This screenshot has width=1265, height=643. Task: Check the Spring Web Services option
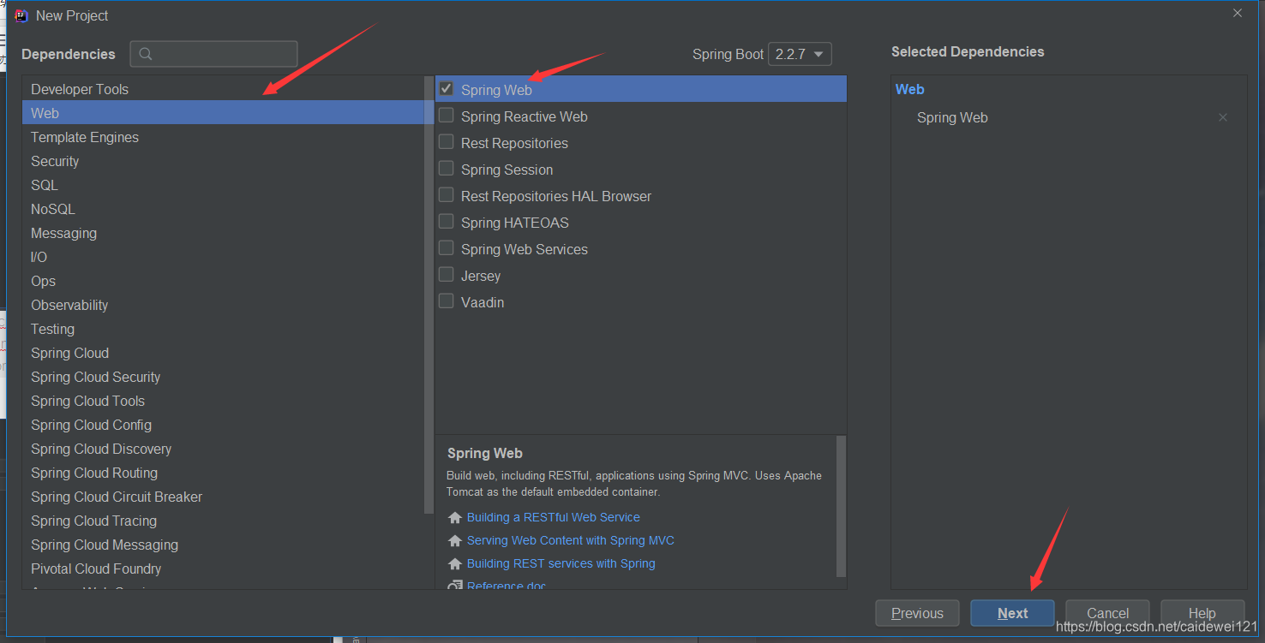point(447,247)
